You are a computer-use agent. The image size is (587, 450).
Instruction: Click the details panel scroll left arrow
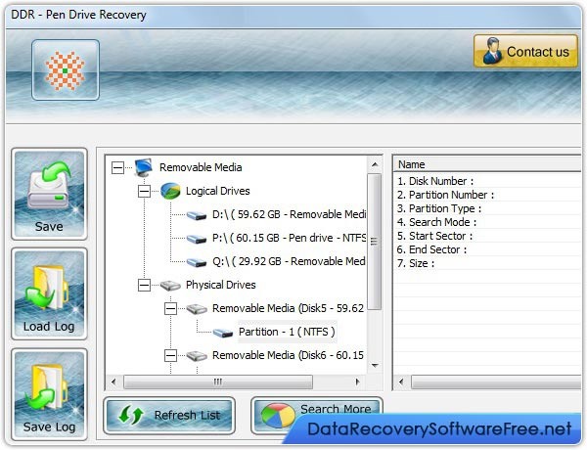pos(401,382)
